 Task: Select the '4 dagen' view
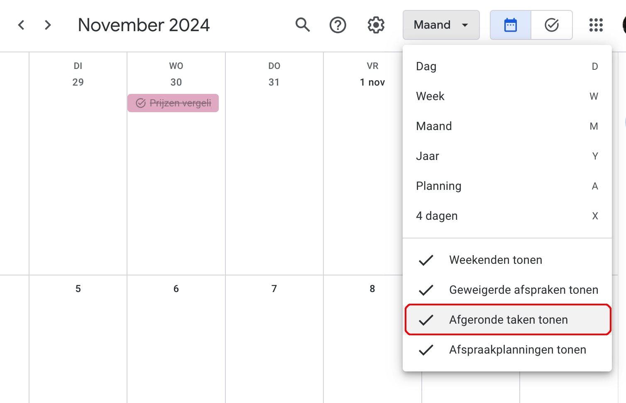[x=507, y=216]
